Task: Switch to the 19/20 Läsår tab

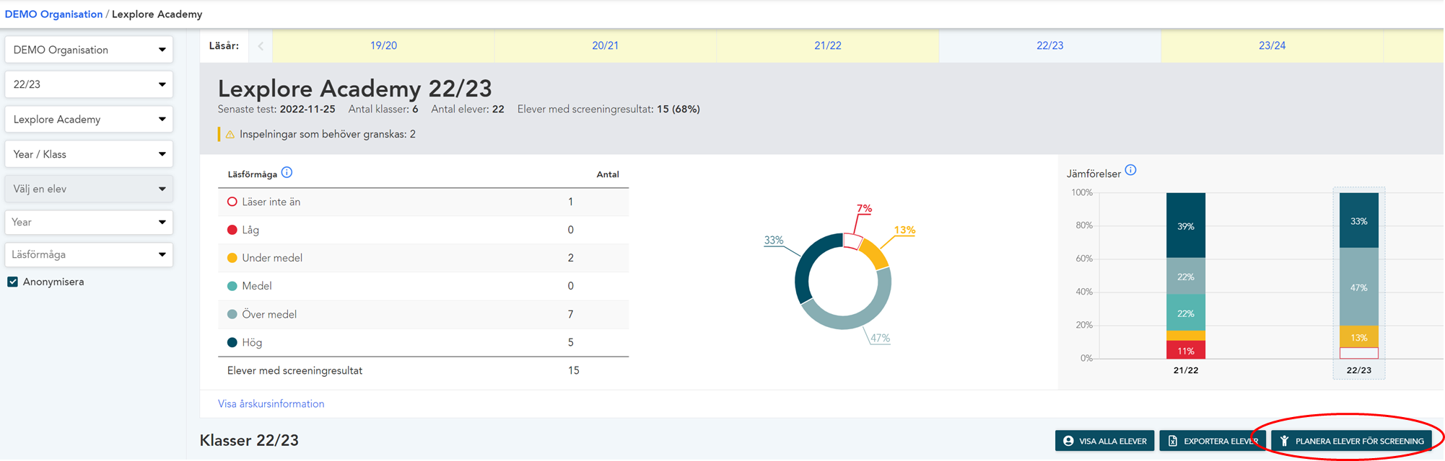Action: point(383,45)
